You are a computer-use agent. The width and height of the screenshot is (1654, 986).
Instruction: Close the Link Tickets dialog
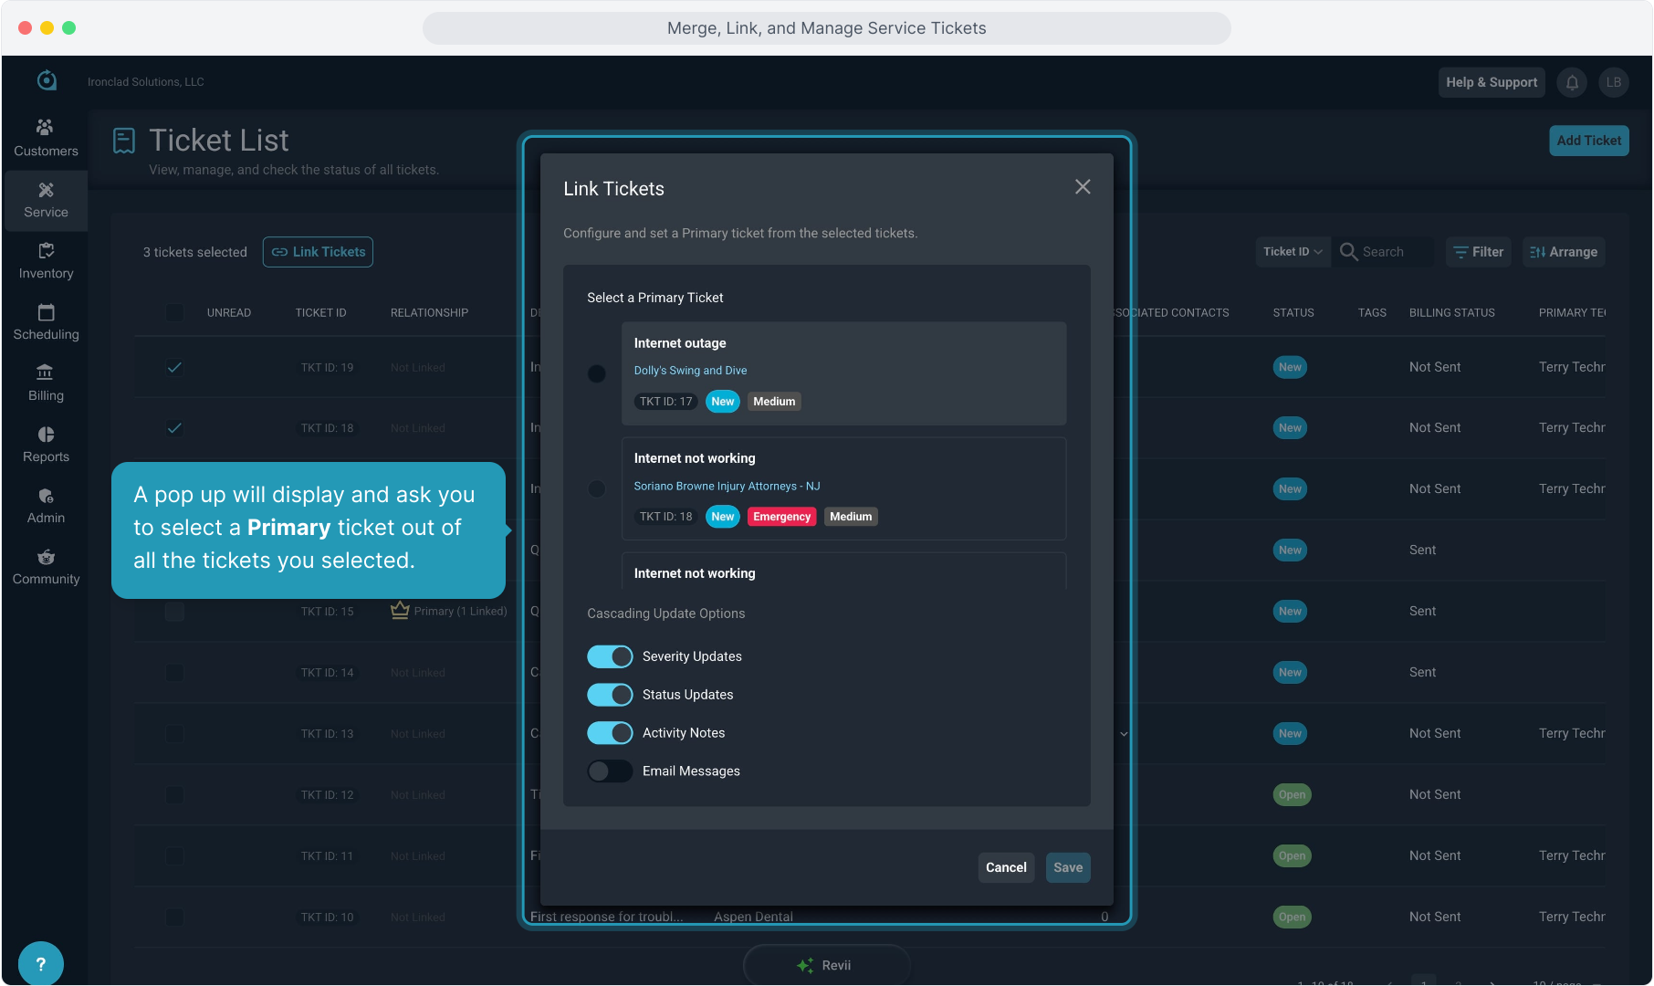1083,187
